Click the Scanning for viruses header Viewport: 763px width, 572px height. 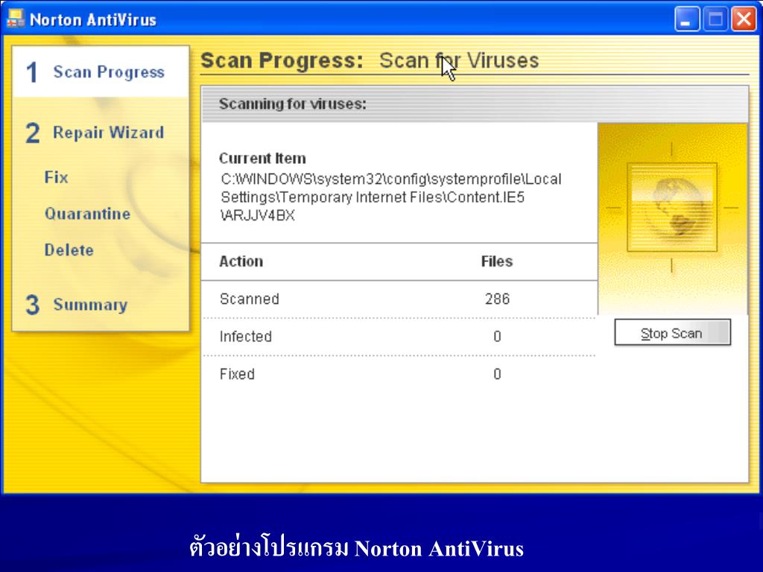pos(292,104)
